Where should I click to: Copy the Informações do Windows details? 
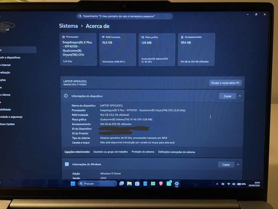coord(226,165)
